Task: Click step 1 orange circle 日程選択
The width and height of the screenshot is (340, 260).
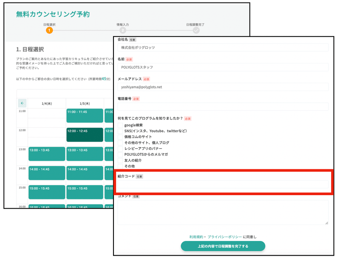Action: click(x=49, y=30)
